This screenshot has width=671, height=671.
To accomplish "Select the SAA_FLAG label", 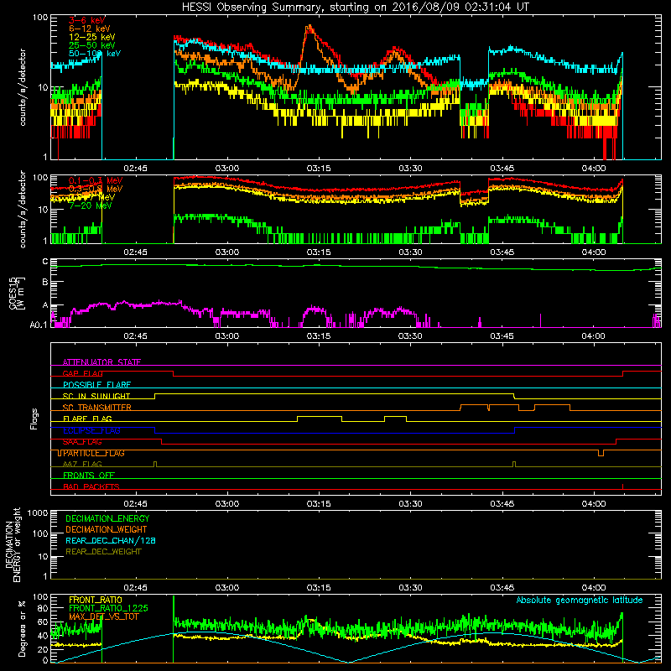I will pyautogui.click(x=82, y=441).
